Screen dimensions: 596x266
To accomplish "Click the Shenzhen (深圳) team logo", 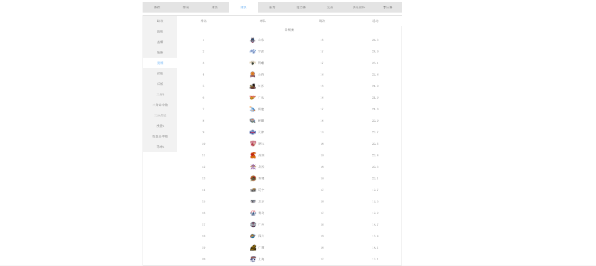I will point(253,155).
